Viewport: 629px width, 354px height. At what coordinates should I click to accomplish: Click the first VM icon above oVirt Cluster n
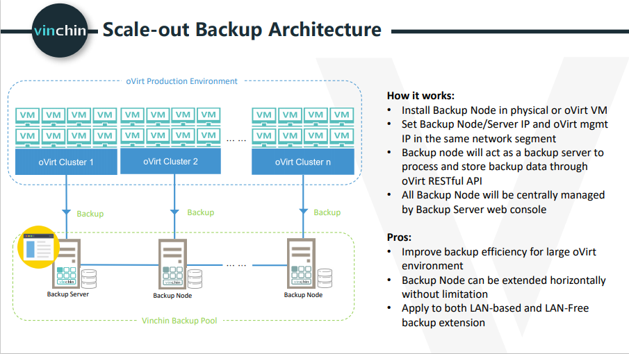pyautogui.click(x=264, y=116)
